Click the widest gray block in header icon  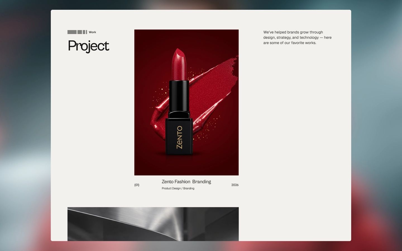pos(72,32)
